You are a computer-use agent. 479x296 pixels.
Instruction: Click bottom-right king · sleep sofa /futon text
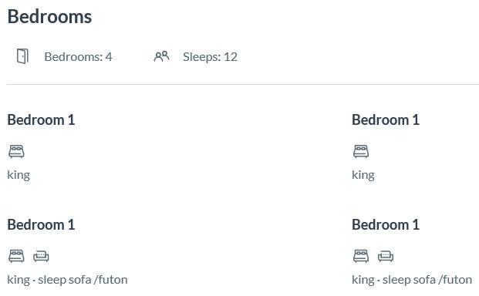click(x=412, y=280)
